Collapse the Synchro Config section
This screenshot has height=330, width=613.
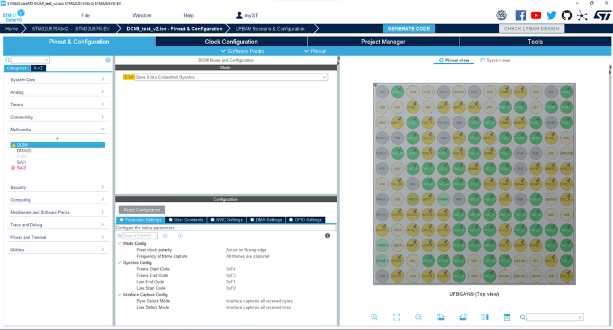119,263
